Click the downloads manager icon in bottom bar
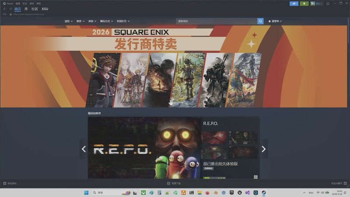 point(168,183)
